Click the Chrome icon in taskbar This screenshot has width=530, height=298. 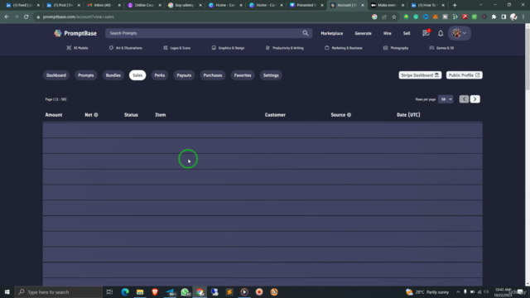pyautogui.click(x=200, y=292)
